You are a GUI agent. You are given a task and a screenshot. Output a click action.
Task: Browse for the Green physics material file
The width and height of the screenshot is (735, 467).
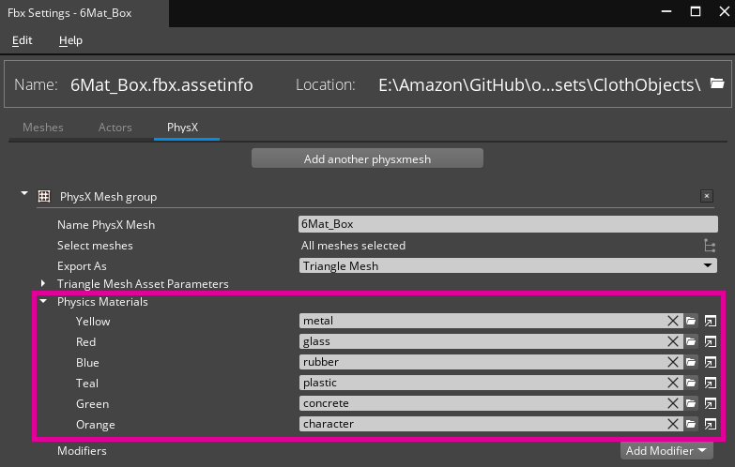coord(691,403)
